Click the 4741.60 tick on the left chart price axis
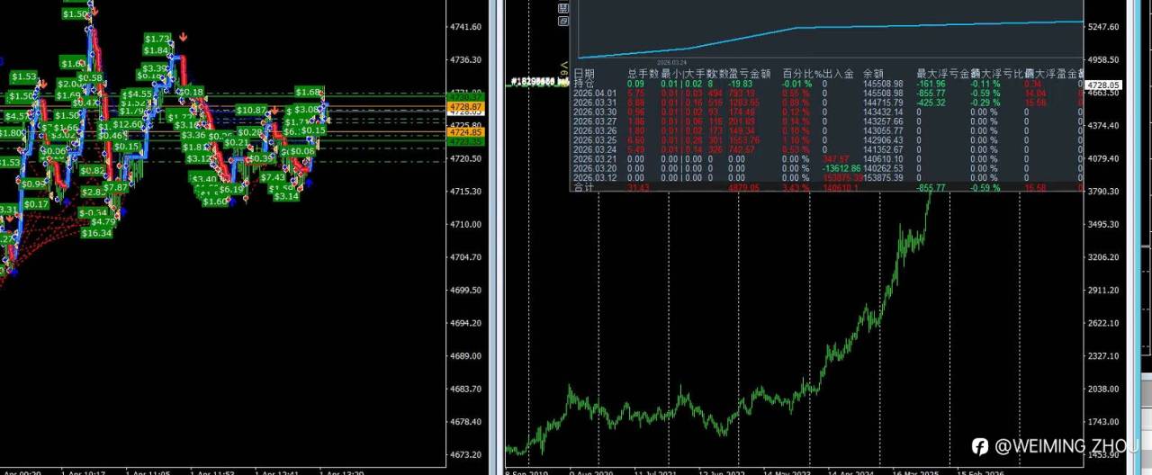This screenshot has height=475, width=1152. click(x=464, y=27)
